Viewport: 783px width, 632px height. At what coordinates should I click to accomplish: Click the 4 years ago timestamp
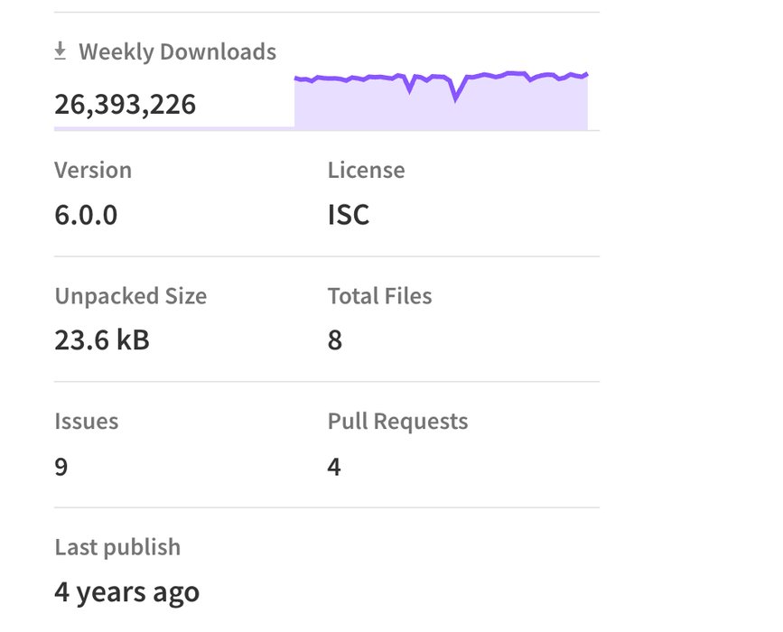(126, 592)
